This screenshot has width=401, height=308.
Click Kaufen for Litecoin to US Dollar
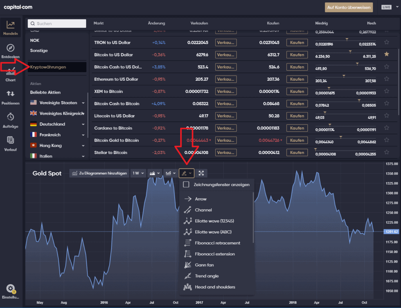[297, 116]
